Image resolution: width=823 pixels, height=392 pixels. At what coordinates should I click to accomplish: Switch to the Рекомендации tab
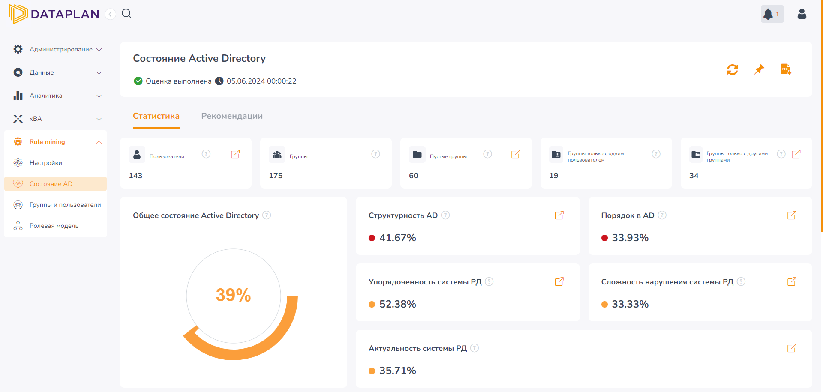point(232,116)
